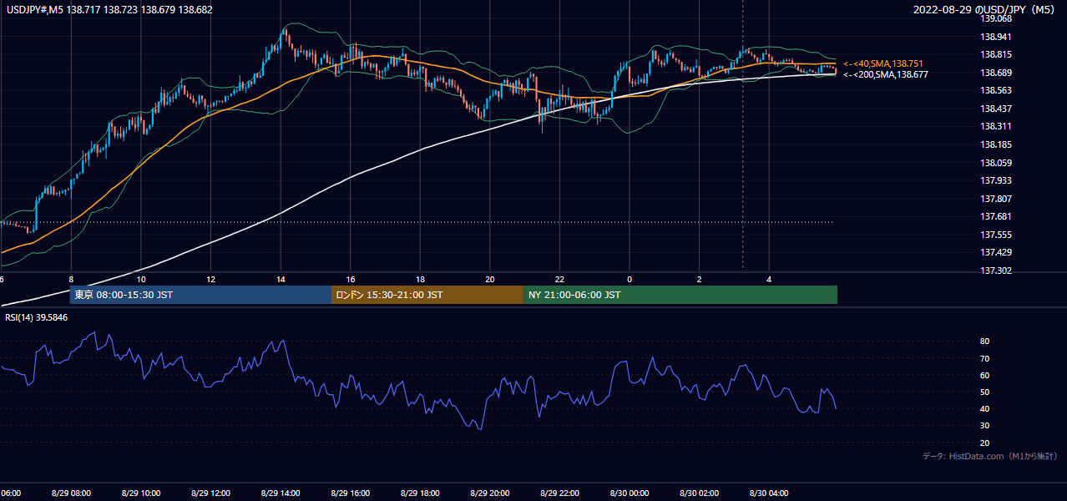Click the 138.563 price axis label
The height and width of the screenshot is (501, 1067).
[x=995, y=91]
